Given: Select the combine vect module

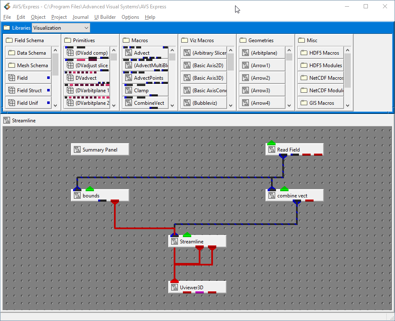Looking at the screenshot, I should [x=294, y=196].
